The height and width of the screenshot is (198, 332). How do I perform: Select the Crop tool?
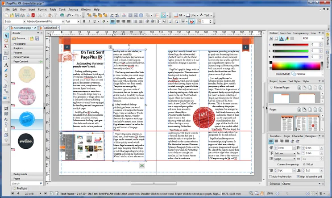coord(6,109)
